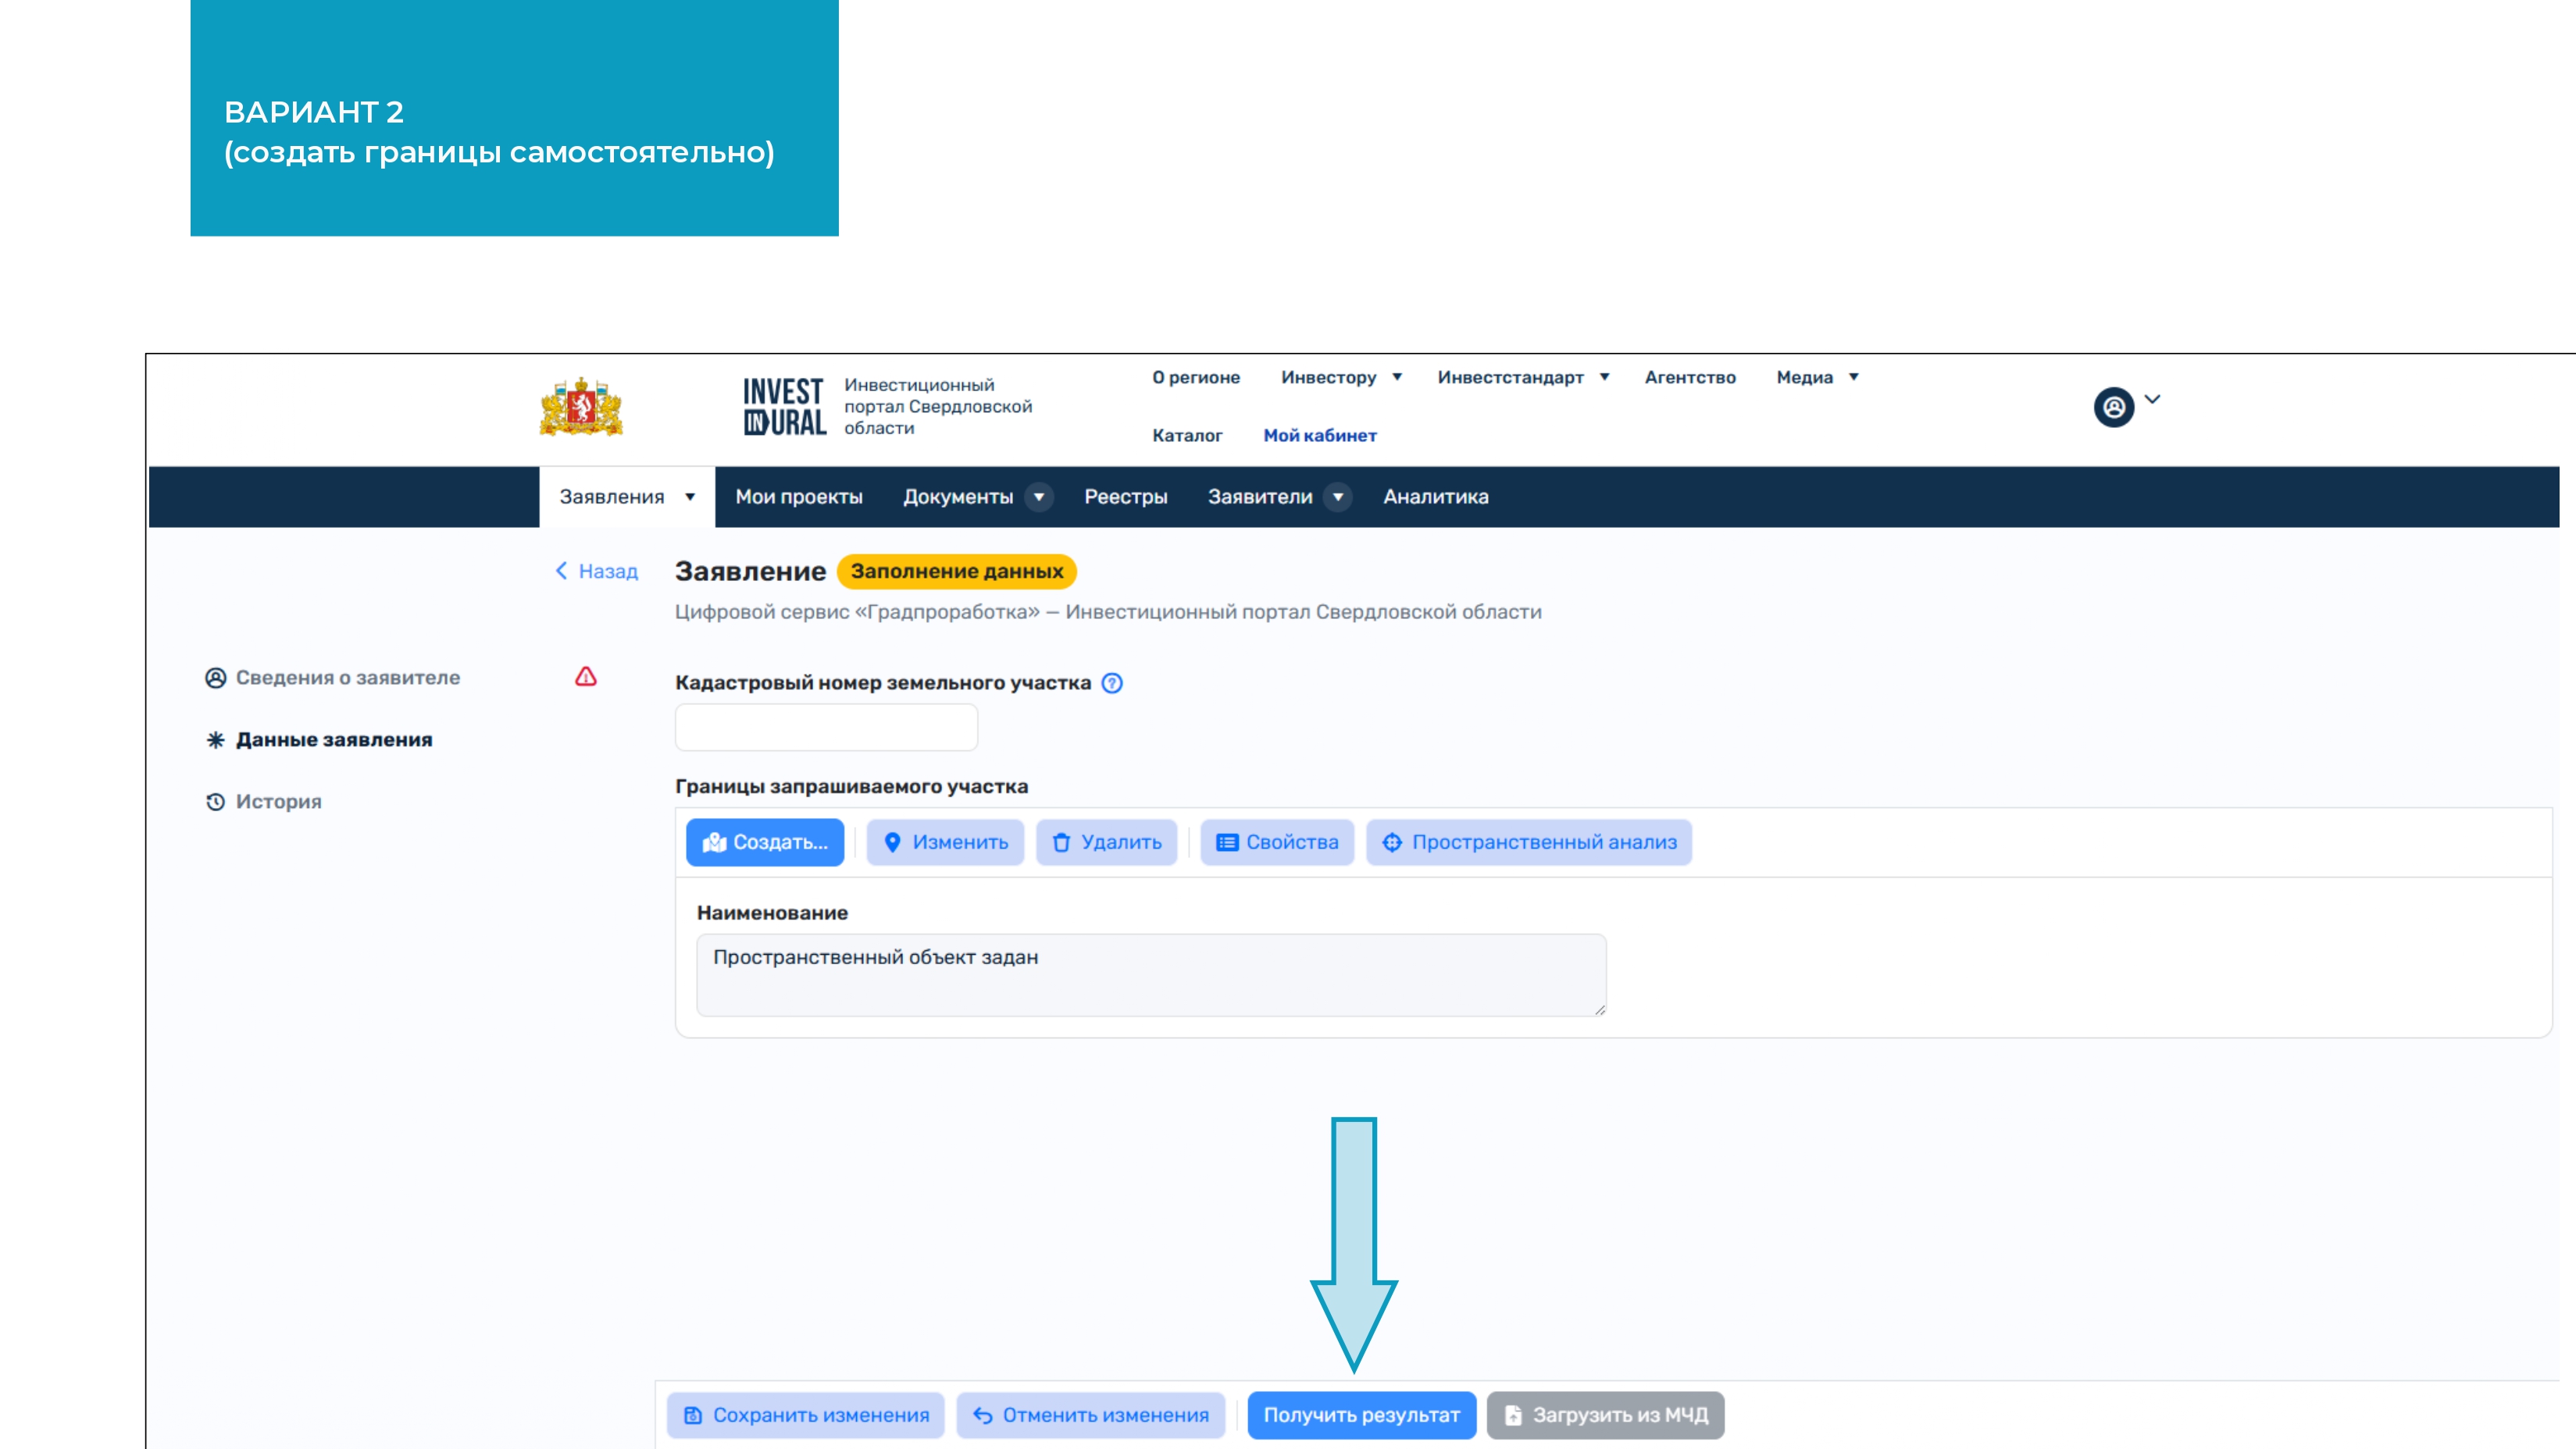Open Сведения о заявителе section

[x=347, y=677]
